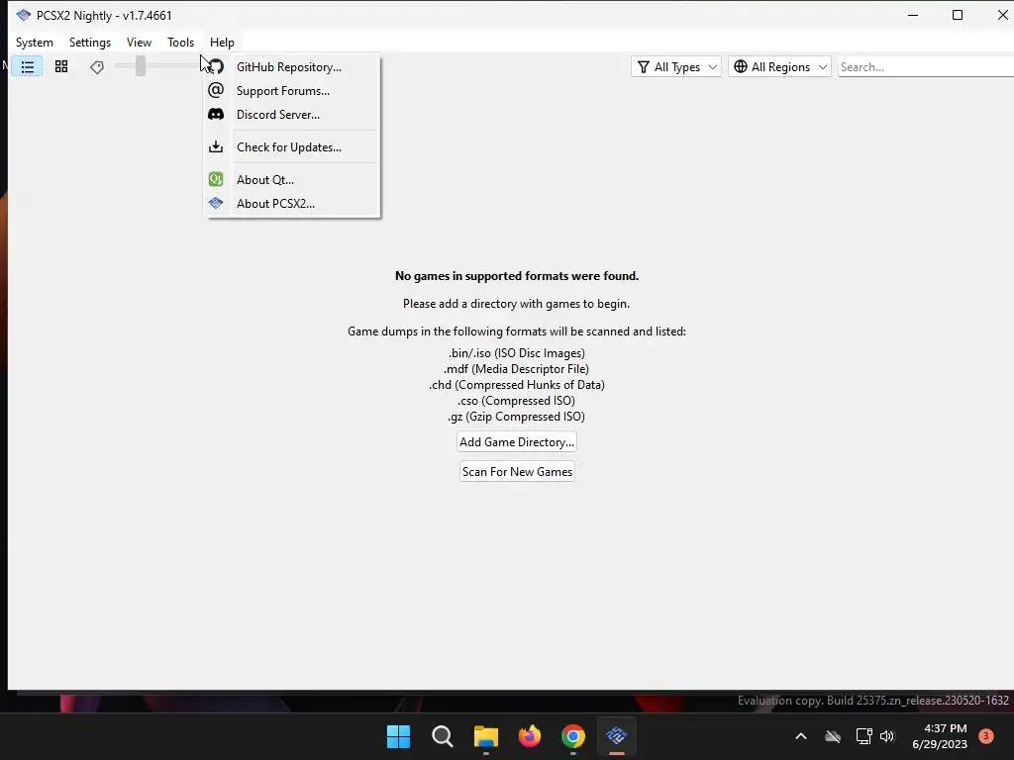Close the Help menu via its label
The height and width of the screenshot is (760, 1014).
click(222, 43)
